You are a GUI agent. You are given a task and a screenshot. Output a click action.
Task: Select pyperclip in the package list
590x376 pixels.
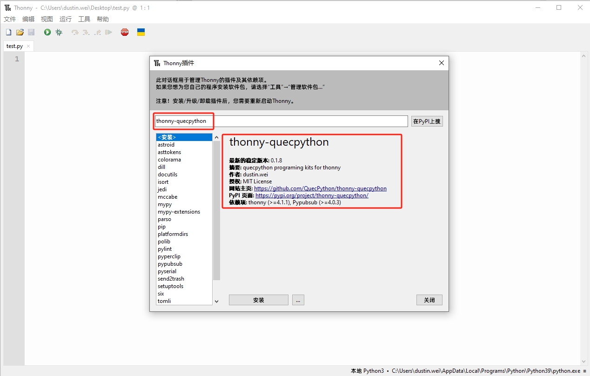tap(184, 256)
